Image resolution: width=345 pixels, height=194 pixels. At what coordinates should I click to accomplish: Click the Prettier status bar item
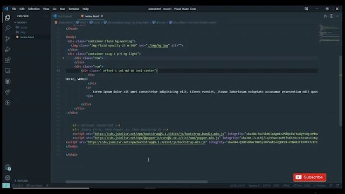click(320, 185)
